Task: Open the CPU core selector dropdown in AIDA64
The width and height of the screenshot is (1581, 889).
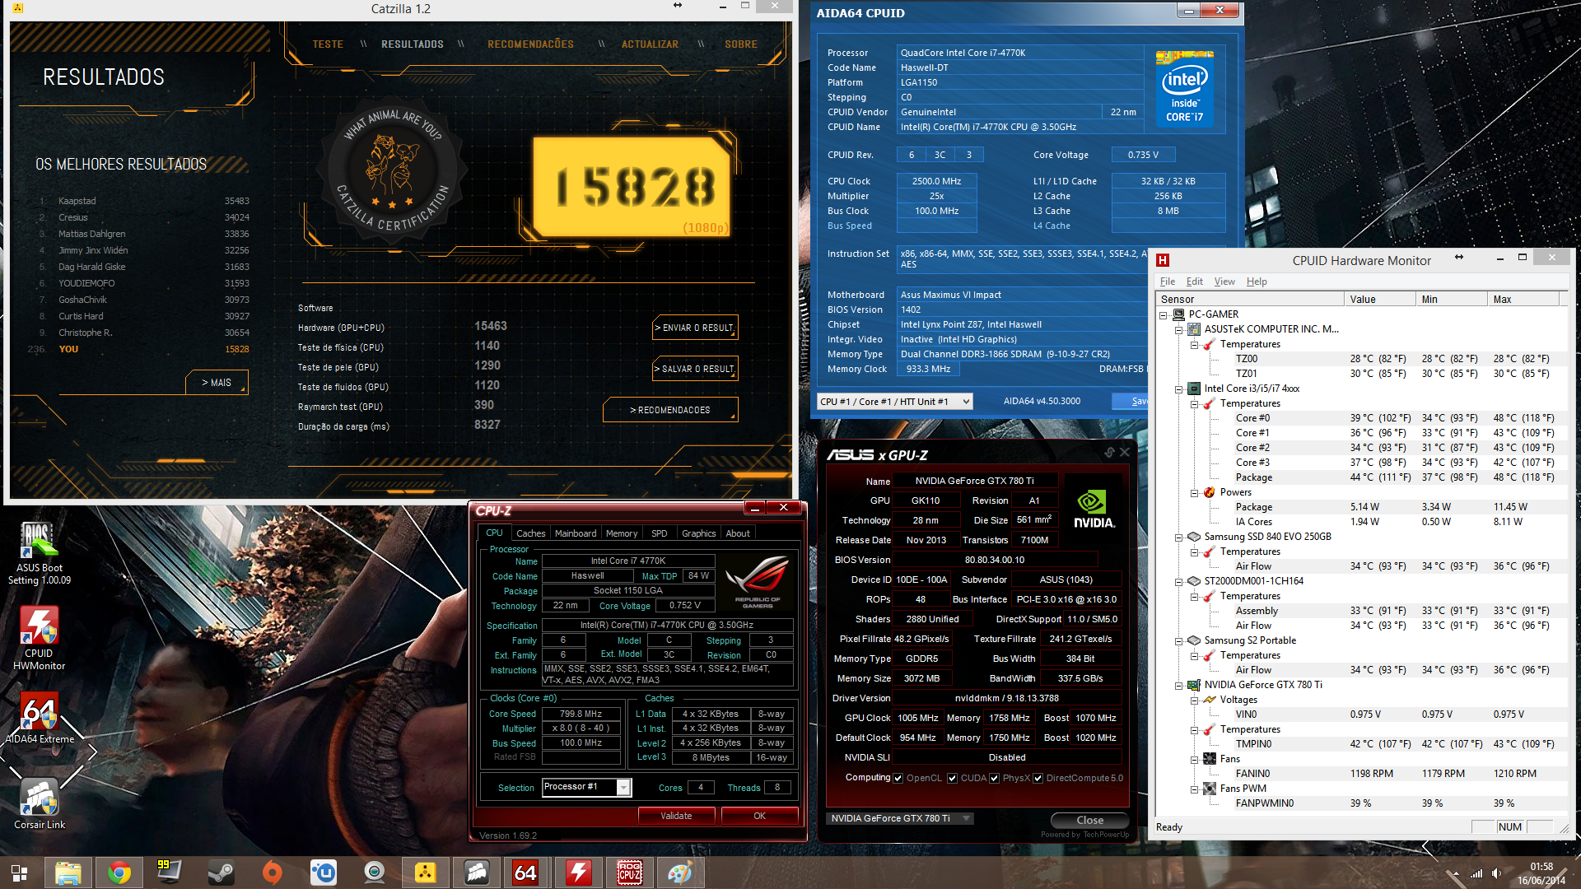Action: tap(895, 402)
